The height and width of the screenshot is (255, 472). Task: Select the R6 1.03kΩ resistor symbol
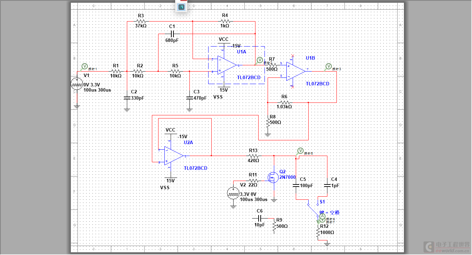coord(284,102)
